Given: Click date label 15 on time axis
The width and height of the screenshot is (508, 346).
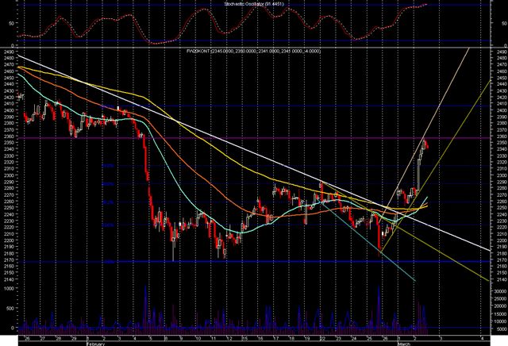Looking at the screenshot, I should pyautogui.click(x=245, y=339).
